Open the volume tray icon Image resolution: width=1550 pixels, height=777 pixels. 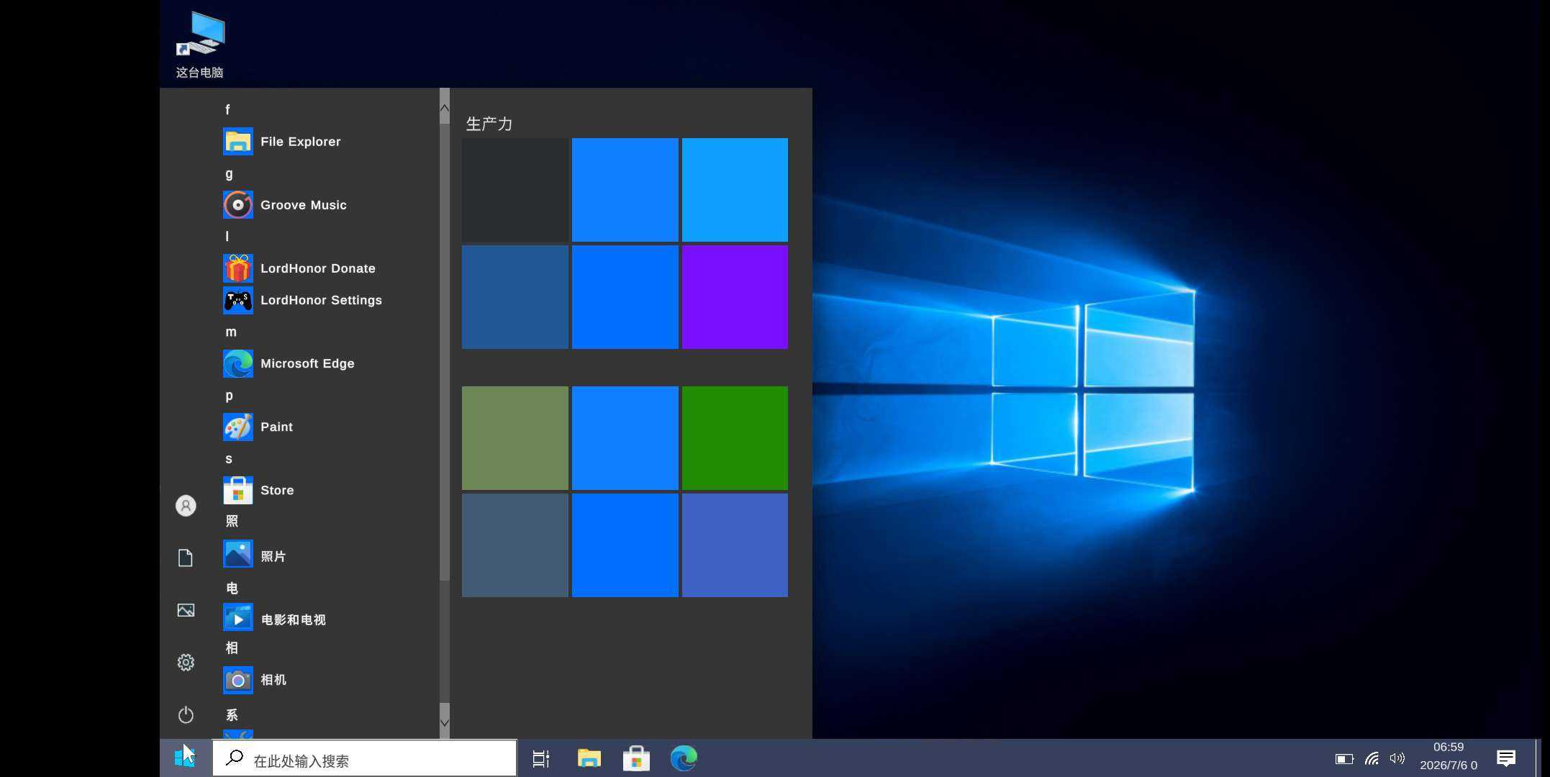[1397, 758]
